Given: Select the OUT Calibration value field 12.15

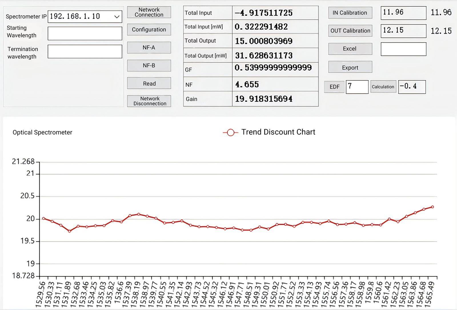Looking at the screenshot, I should pos(403,31).
